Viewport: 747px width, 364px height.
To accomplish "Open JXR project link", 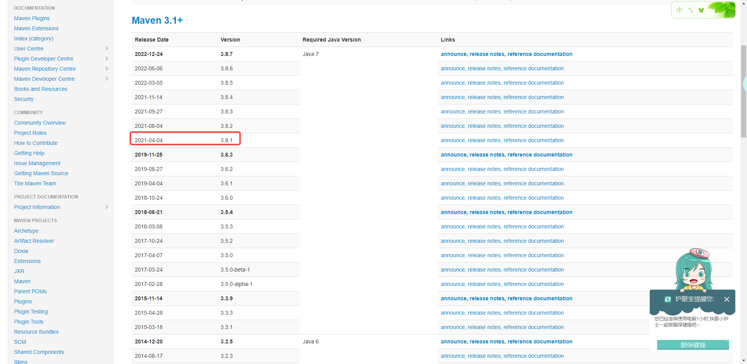I will click(19, 271).
